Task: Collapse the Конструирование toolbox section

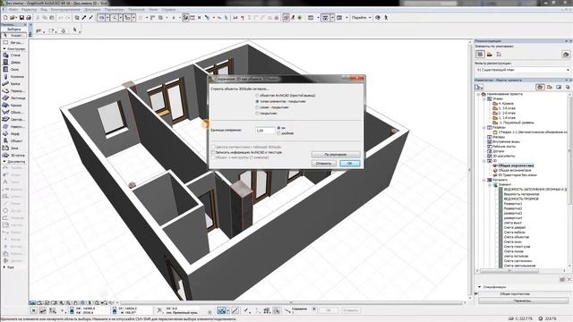Action: pyautogui.click(x=4, y=48)
